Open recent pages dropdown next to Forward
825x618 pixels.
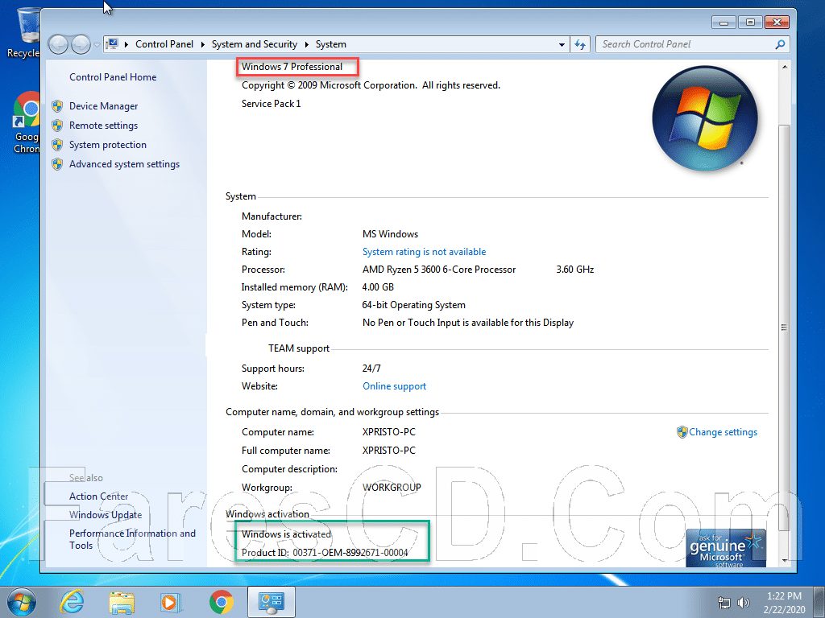(97, 45)
